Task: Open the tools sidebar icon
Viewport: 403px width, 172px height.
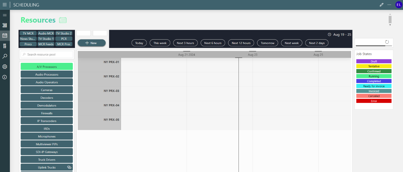Action: (x=5, y=46)
